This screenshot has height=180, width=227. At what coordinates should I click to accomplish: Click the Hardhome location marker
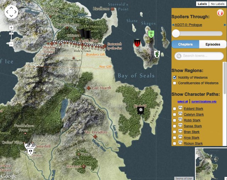click(x=112, y=9)
